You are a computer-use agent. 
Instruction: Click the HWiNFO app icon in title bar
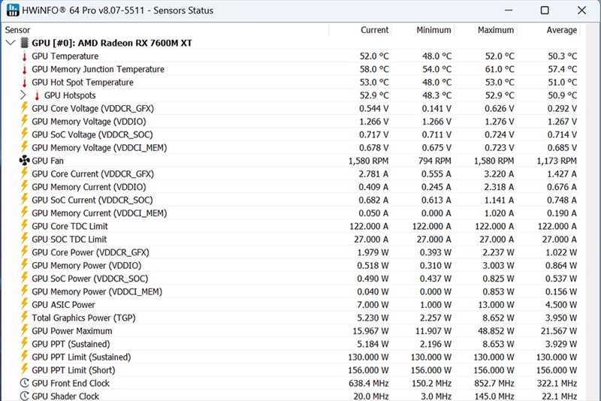pos(13,11)
